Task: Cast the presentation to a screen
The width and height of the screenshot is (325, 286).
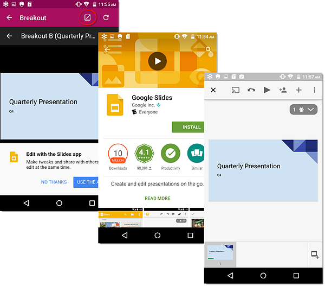Action: point(236,90)
